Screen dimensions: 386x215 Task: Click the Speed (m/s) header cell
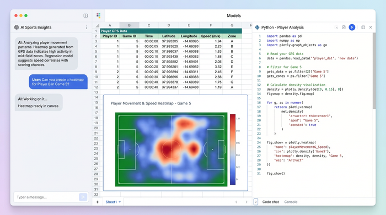pyautogui.click(x=211, y=36)
